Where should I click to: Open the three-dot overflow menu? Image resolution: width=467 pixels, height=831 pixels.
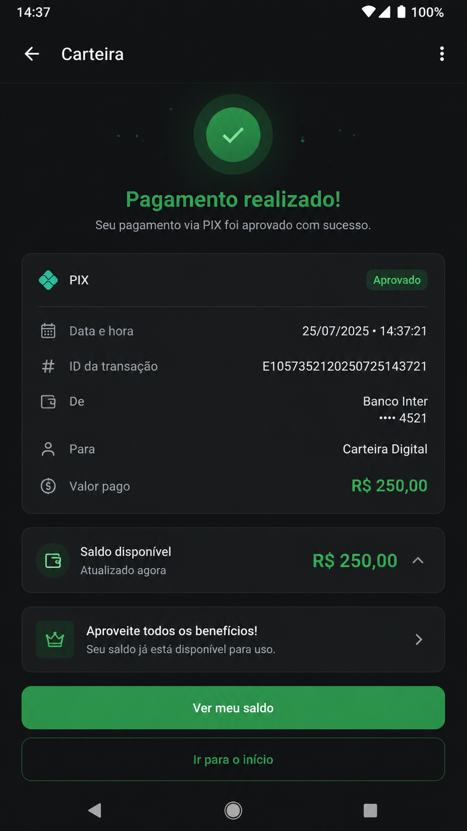coord(442,54)
